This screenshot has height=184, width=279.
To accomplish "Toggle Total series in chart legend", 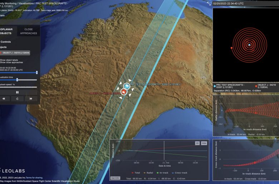I will tap(136, 173).
